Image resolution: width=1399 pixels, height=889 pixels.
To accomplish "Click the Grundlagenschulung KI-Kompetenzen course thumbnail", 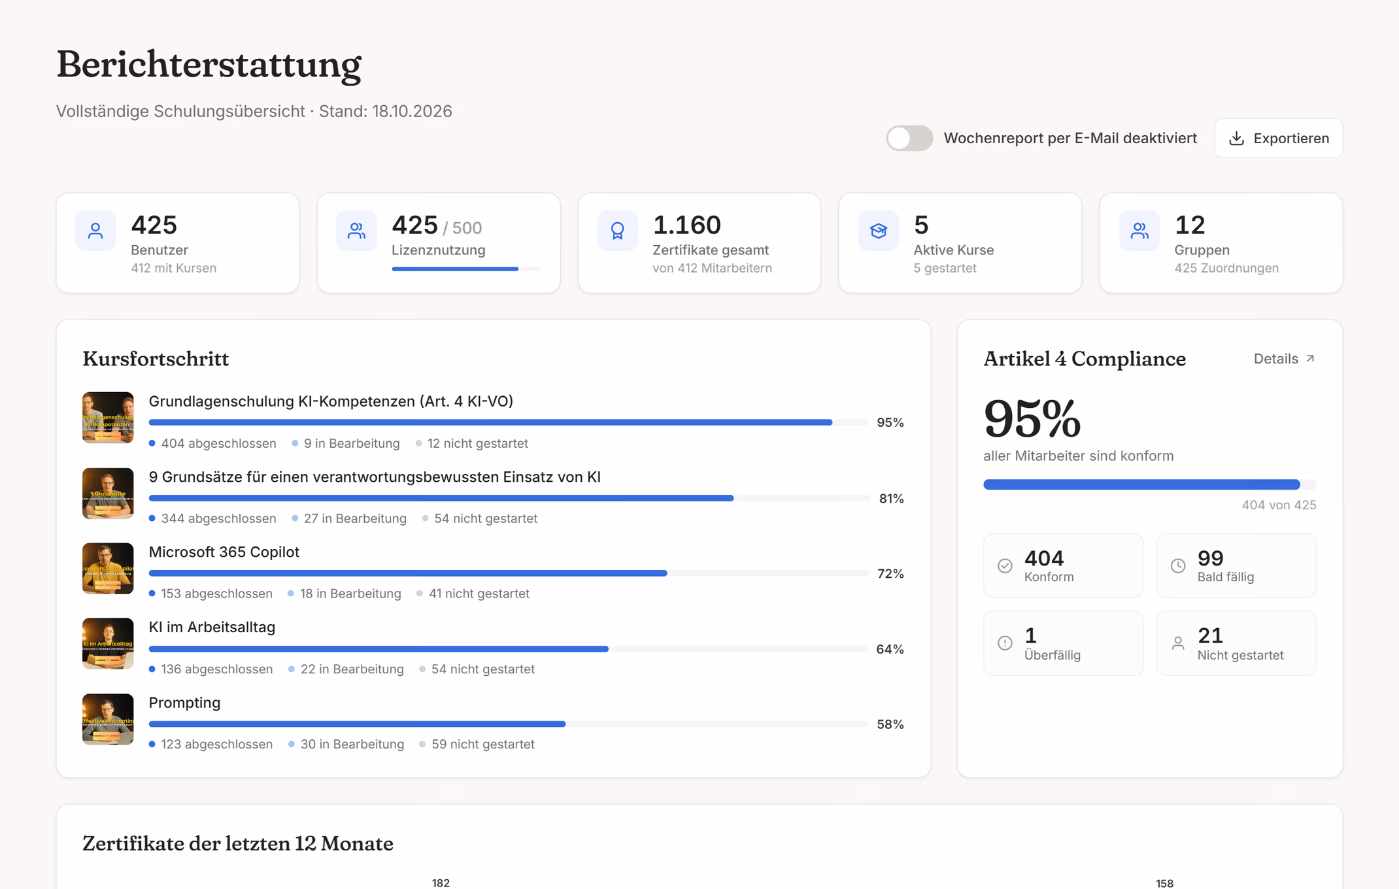I will 108,418.
